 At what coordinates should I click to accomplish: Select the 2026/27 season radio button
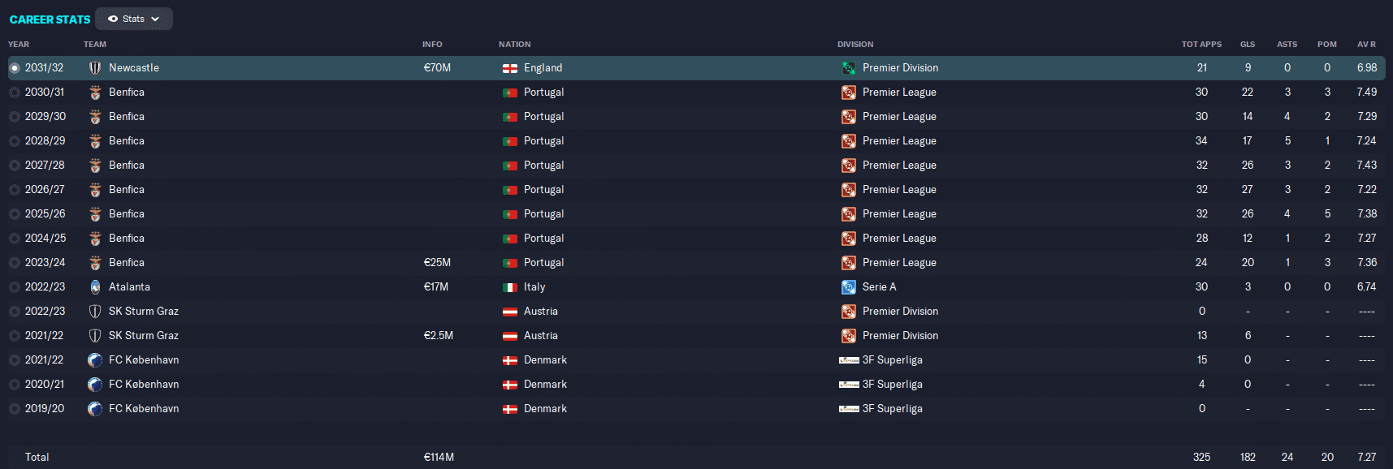[15, 190]
